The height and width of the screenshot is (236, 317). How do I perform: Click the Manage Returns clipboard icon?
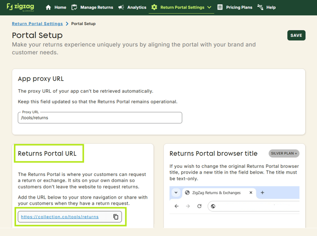point(74,8)
